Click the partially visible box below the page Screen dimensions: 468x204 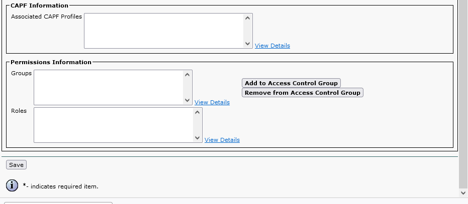point(58,202)
